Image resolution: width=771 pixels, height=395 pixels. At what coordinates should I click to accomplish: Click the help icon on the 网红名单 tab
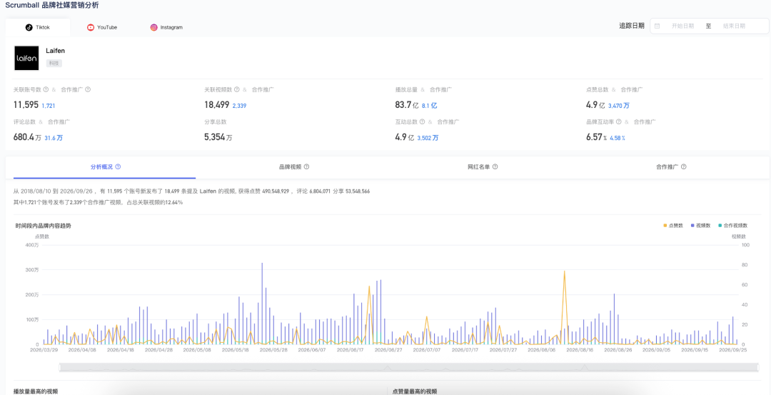(x=495, y=166)
